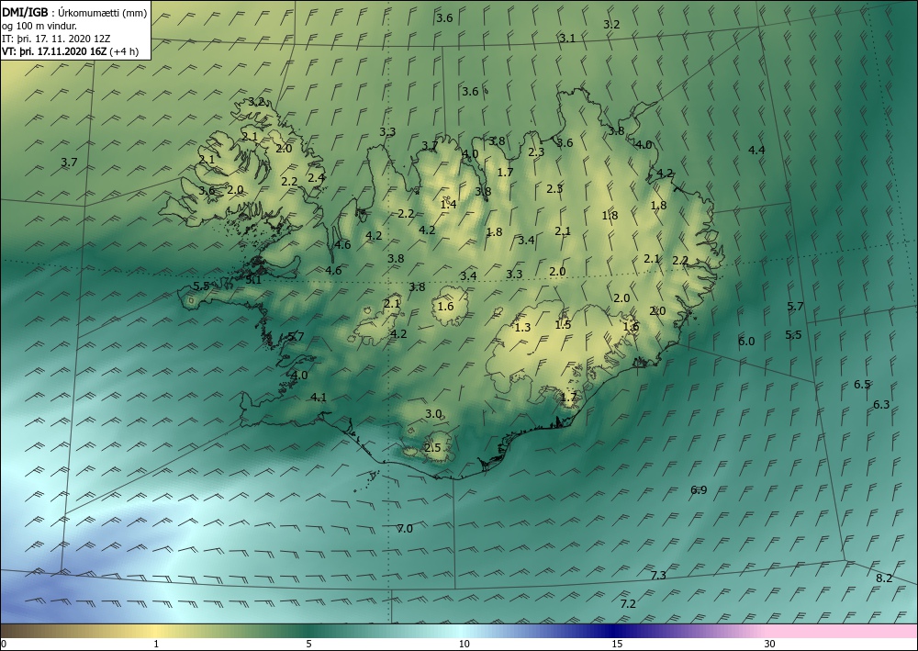Click the 6.3 value on the map

tap(881, 405)
